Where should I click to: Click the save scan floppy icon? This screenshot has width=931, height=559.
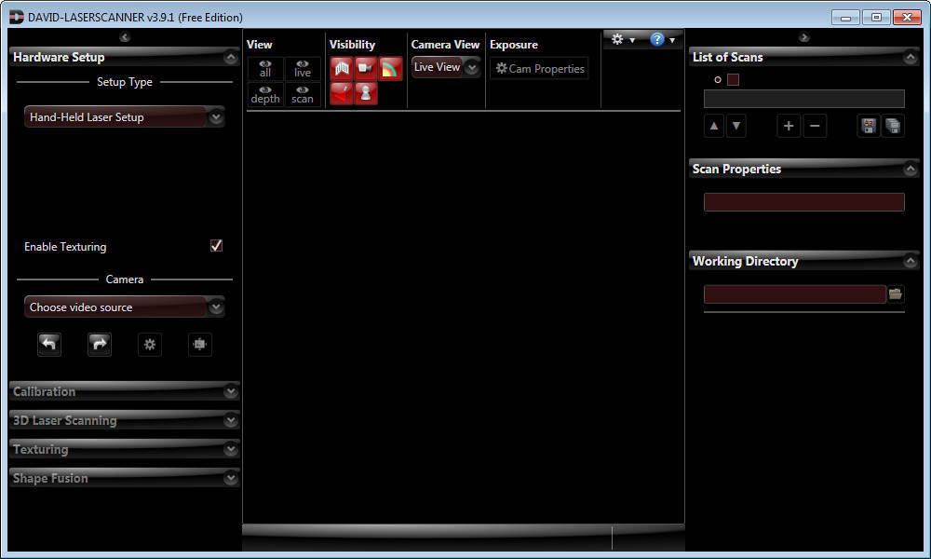click(869, 127)
